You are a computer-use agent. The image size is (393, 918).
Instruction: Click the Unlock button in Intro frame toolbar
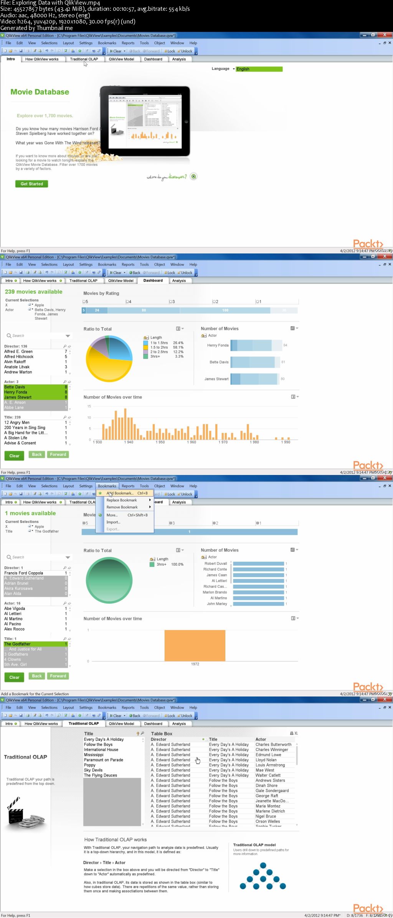point(185,51)
